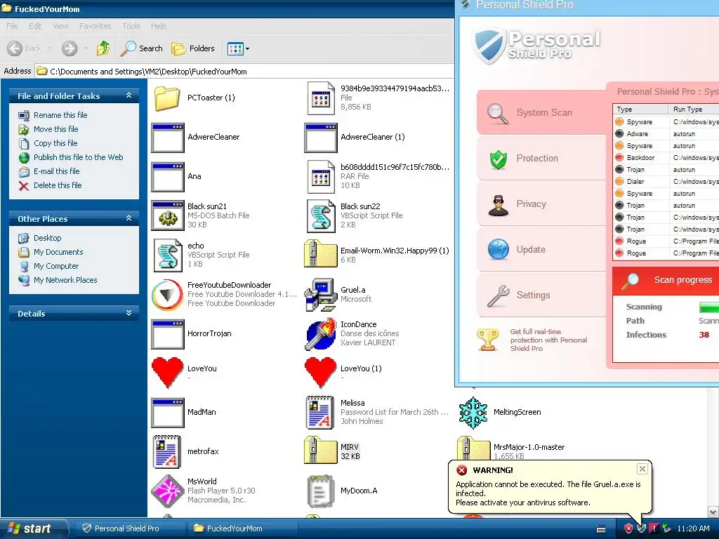Open the Help menu
The image size is (719, 539).
[x=158, y=26]
